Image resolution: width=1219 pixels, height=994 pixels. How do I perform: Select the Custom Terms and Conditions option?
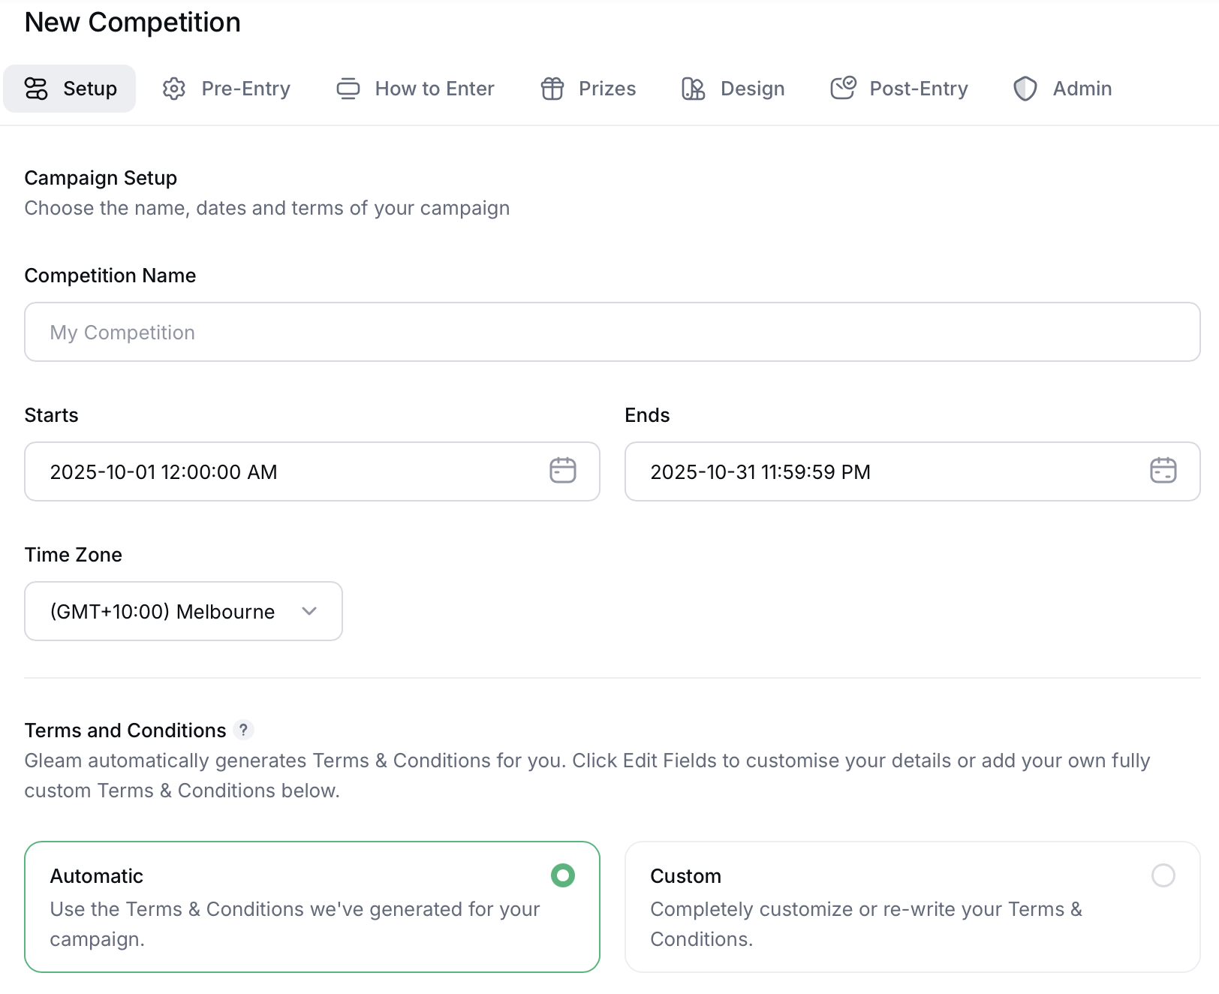(1162, 875)
